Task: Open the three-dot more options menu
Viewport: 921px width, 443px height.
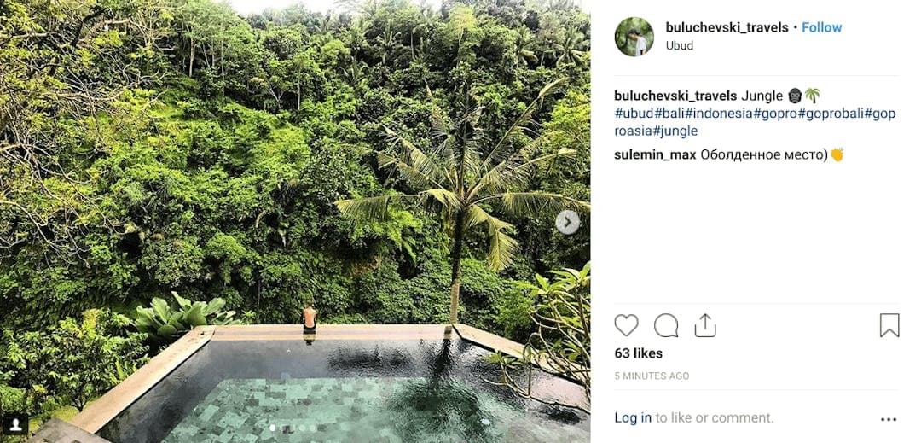Action: (889, 419)
